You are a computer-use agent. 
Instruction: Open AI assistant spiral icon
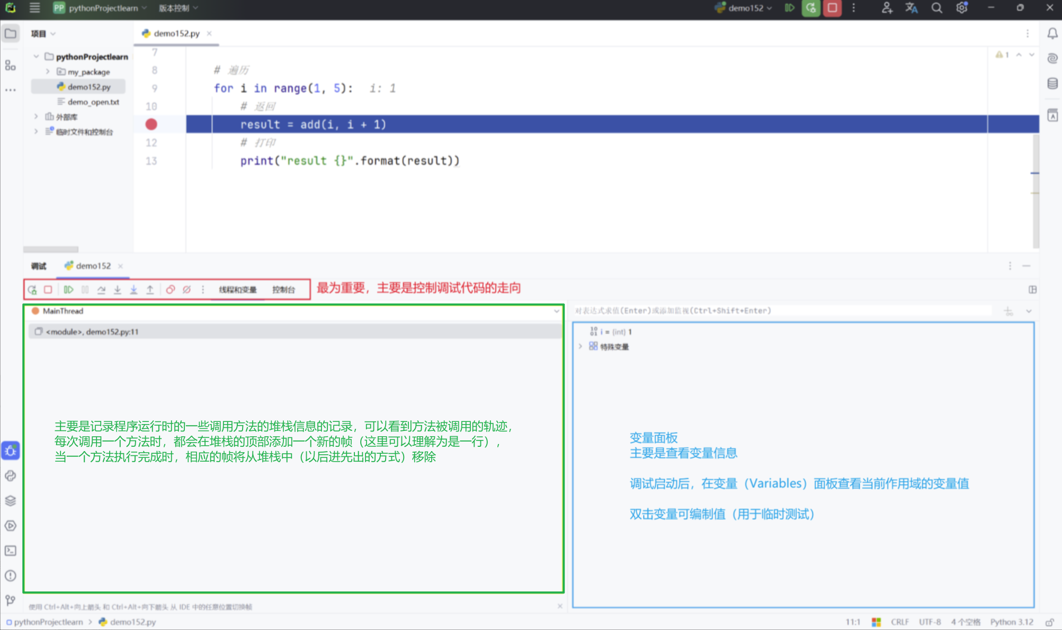pos(1052,58)
